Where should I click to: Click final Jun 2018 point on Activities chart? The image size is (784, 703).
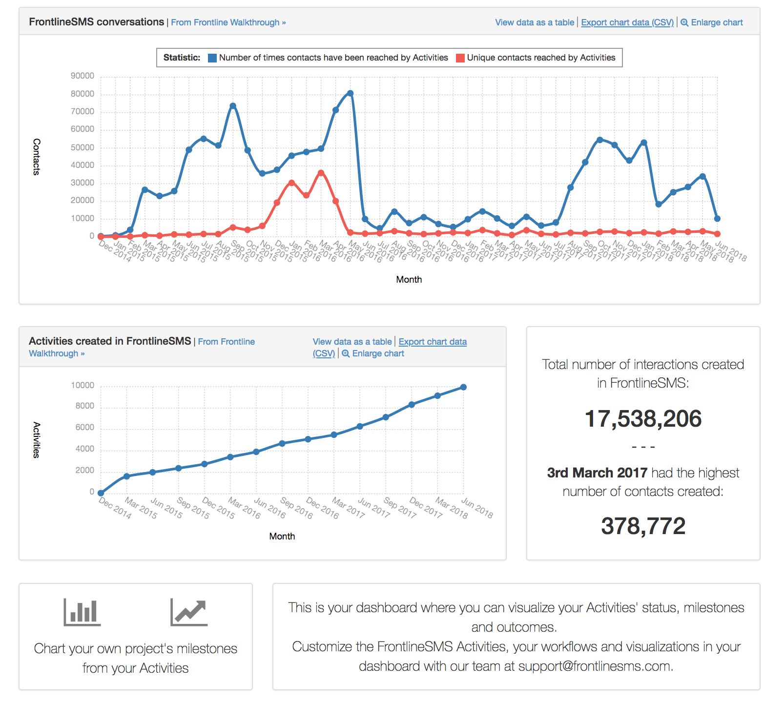tap(463, 387)
